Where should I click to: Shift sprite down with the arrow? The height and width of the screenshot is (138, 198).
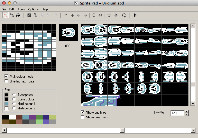(72, 15)
